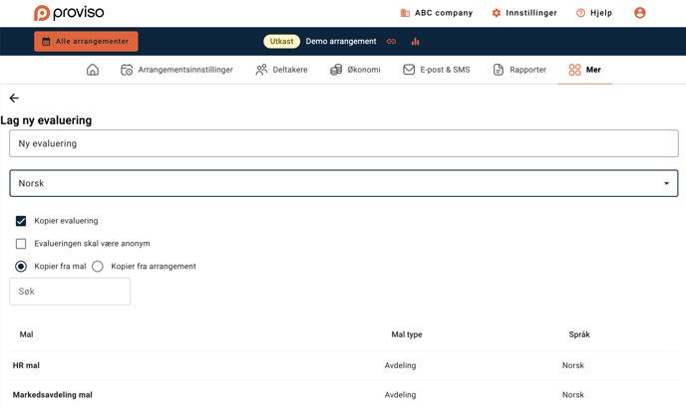The width and height of the screenshot is (686, 407).
Task: Click the Proviso logo
Action: [68, 13]
